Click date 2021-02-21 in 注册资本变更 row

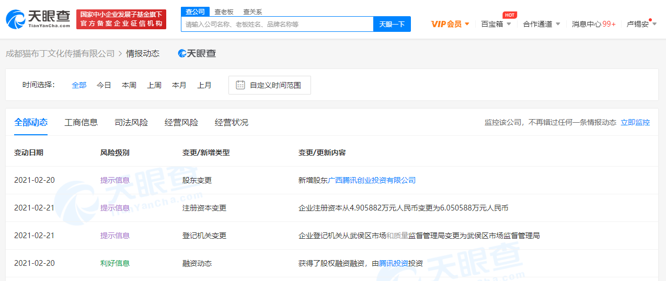(35, 208)
